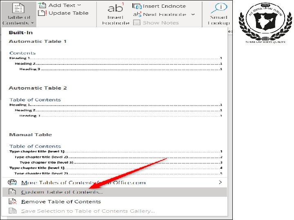Click the Custom Table of Contents icon
Viewport: 294px width, 220px height.
point(12,192)
